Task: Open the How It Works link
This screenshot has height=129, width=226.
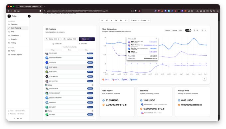Action: [x=20, y=111]
